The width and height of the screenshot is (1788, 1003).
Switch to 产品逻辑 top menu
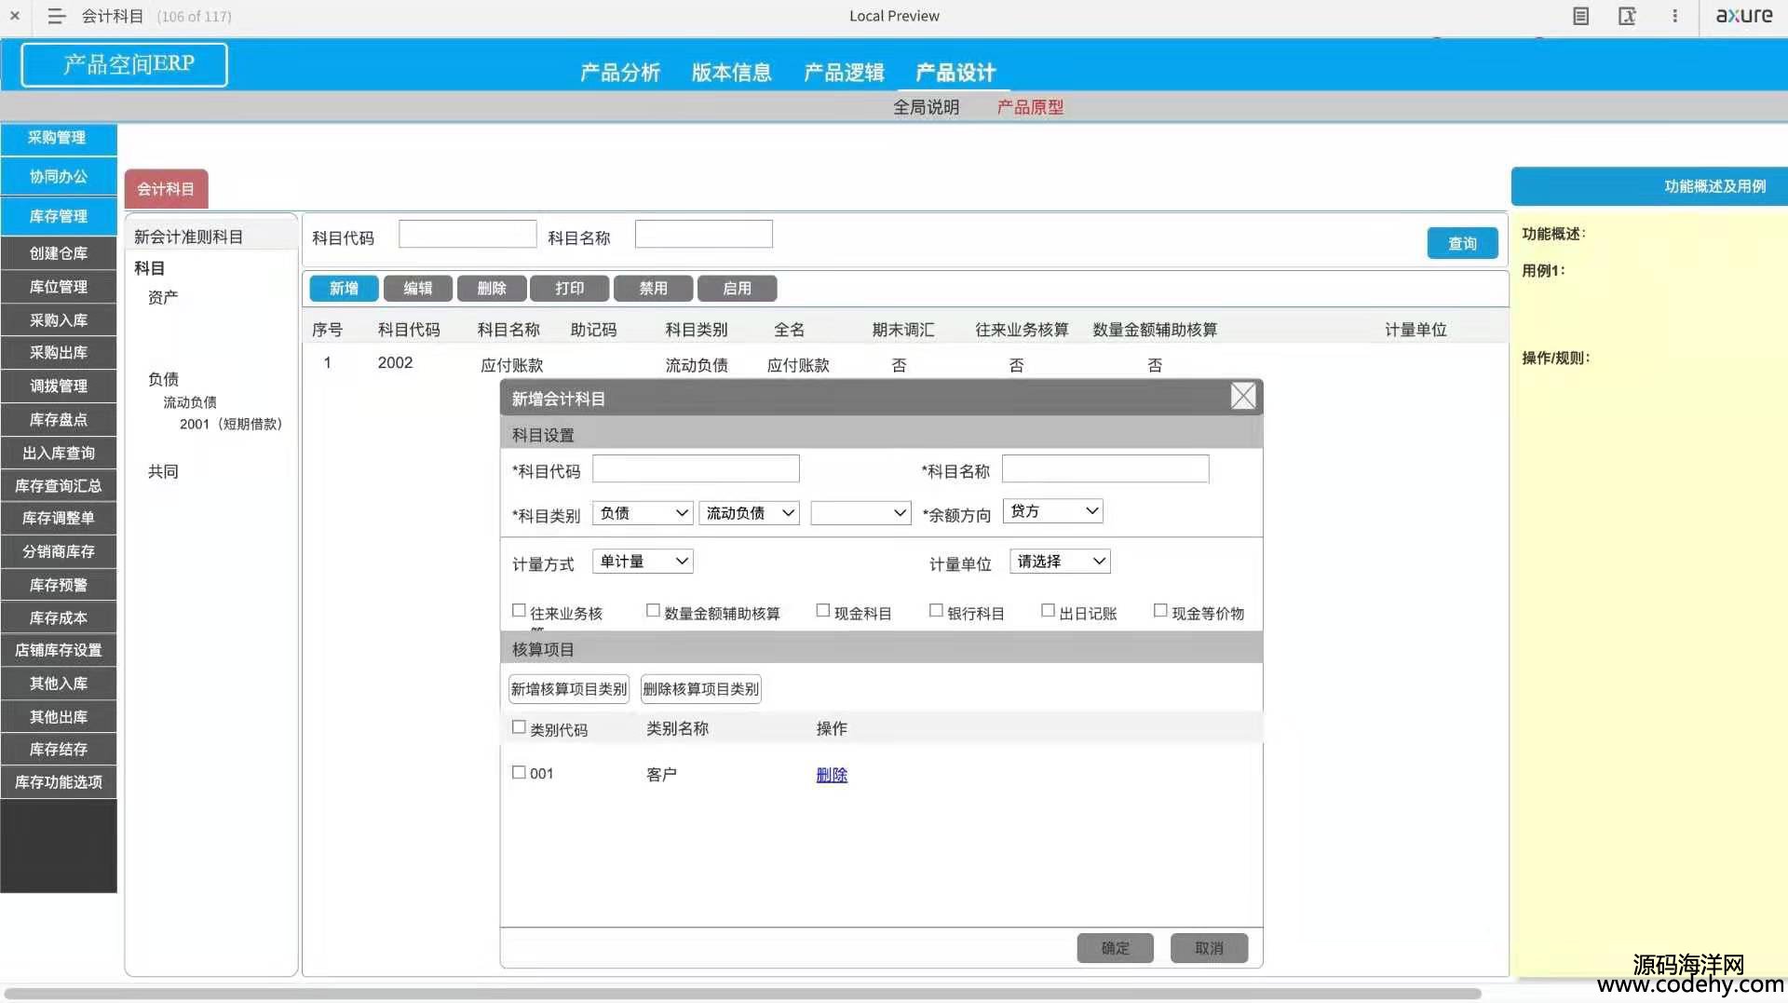pyautogui.click(x=844, y=73)
